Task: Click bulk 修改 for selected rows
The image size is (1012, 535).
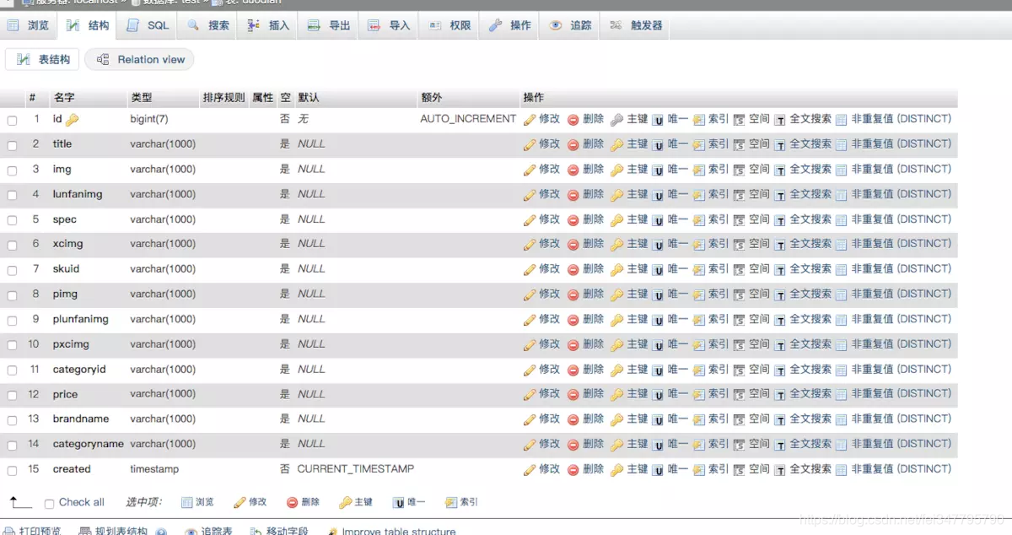Action: 250,502
